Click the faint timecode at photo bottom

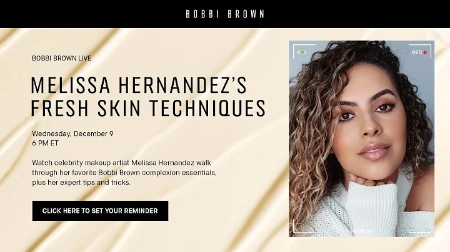pos(362,231)
